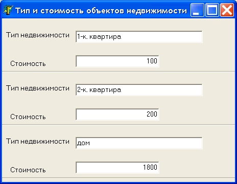Focus the property type field containing дом

point(139,143)
